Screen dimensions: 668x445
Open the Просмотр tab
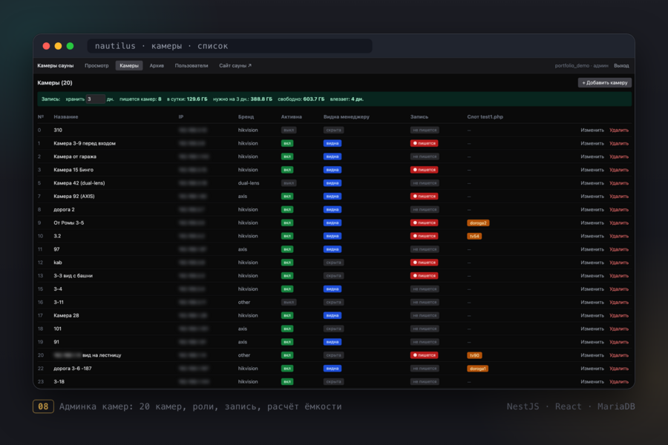click(96, 65)
